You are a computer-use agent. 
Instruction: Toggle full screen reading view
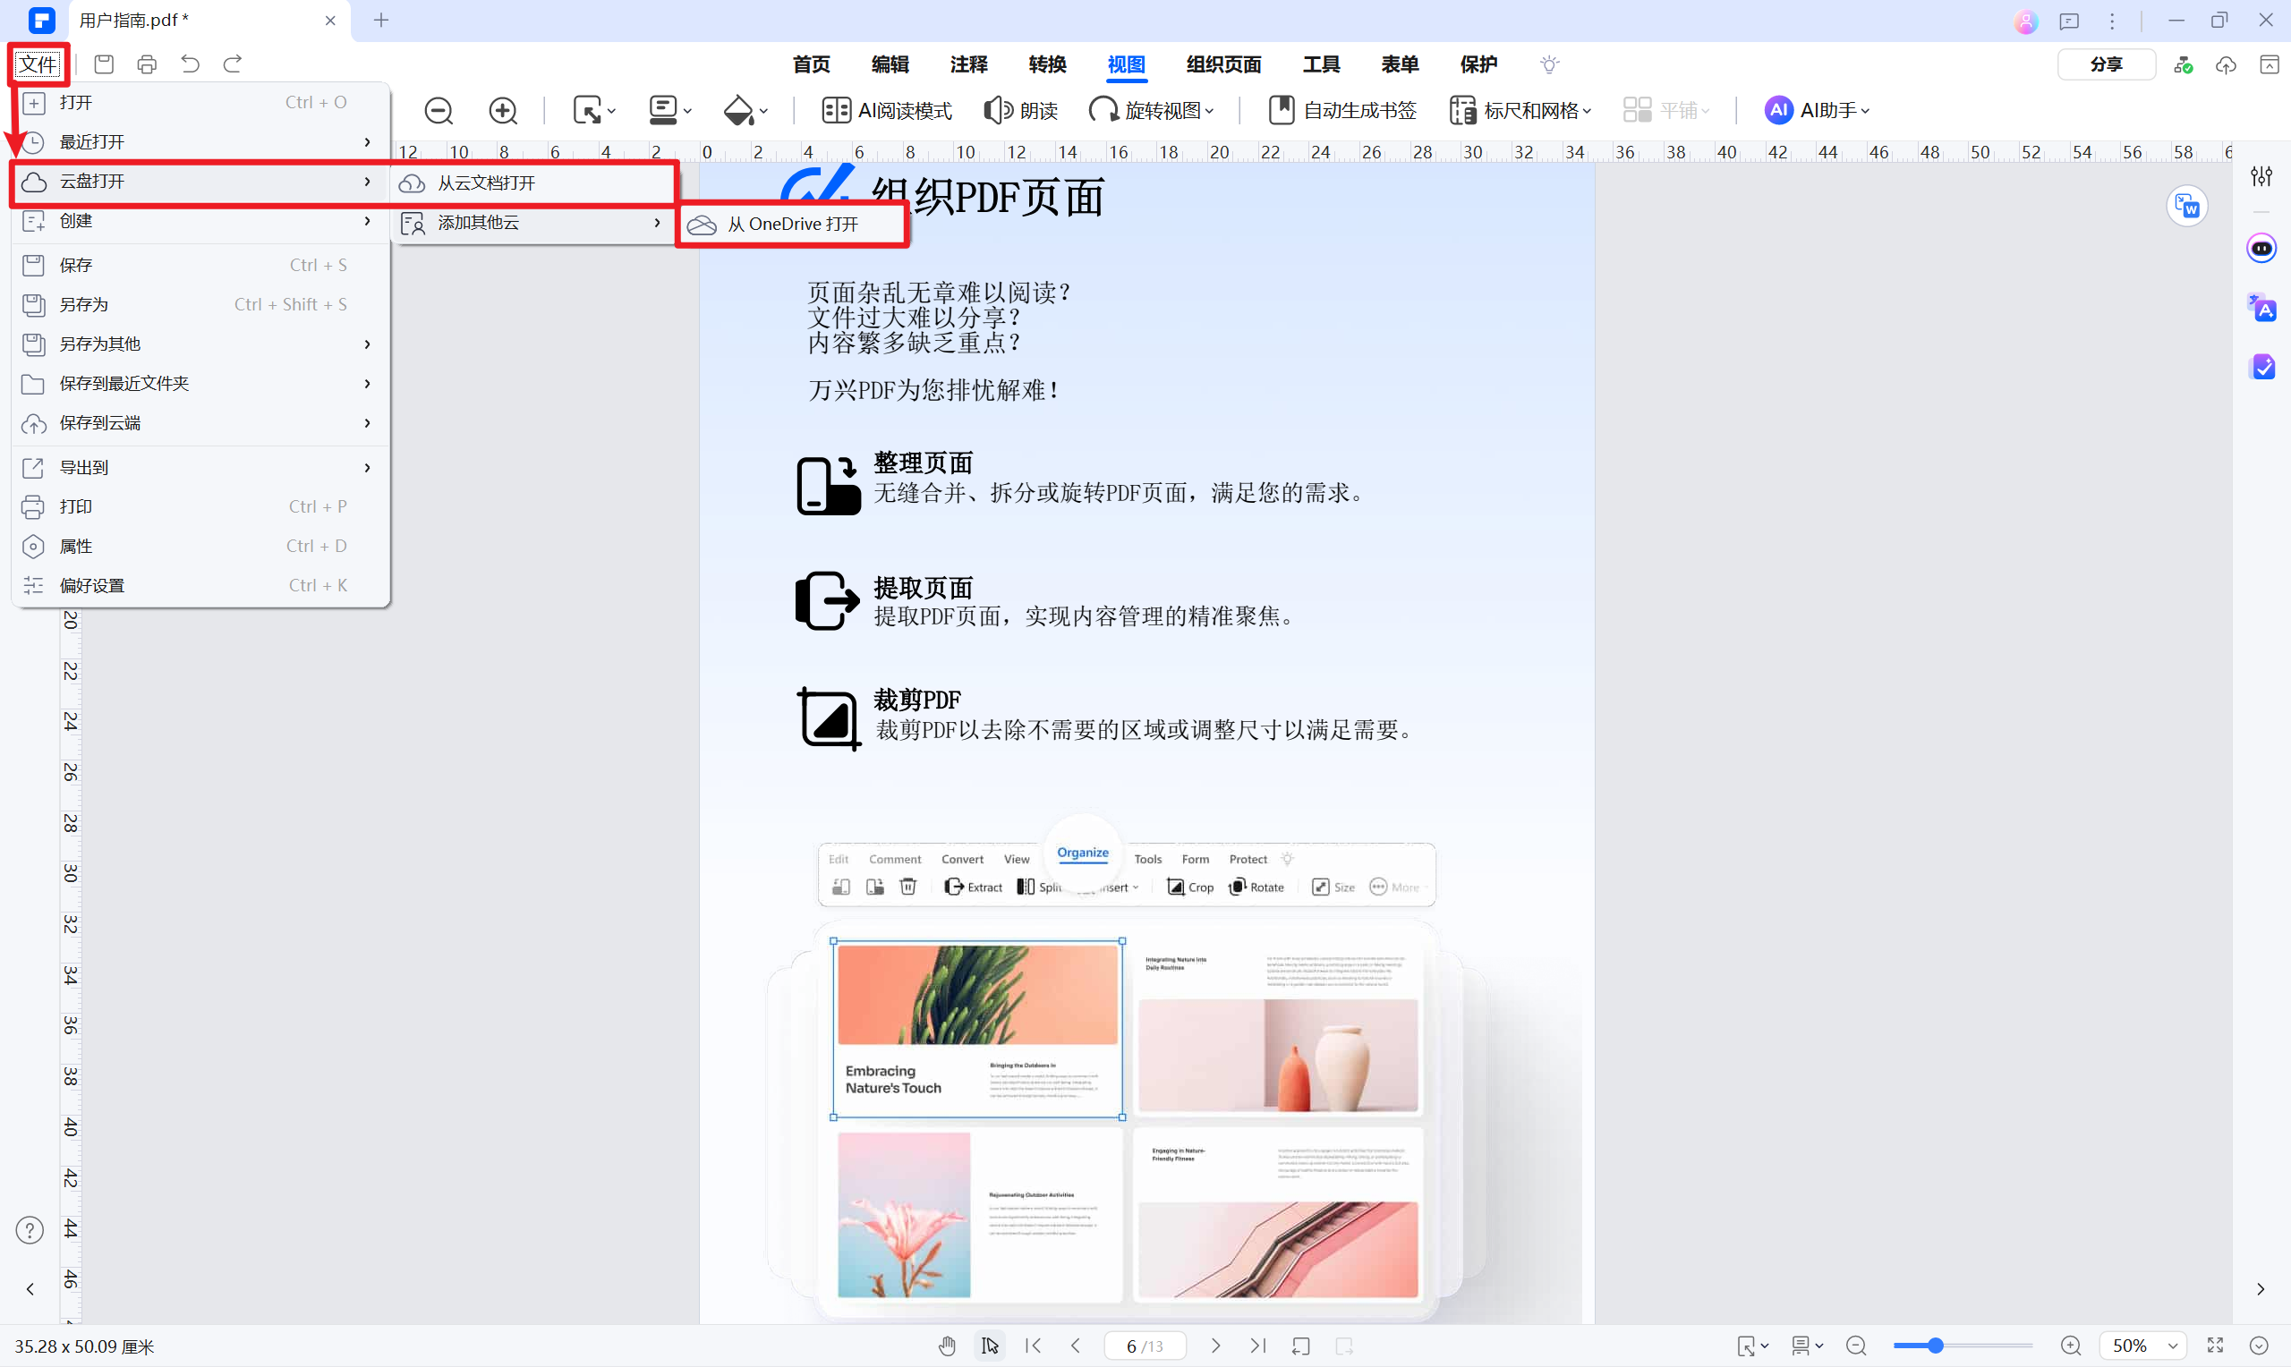coord(2215,1345)
